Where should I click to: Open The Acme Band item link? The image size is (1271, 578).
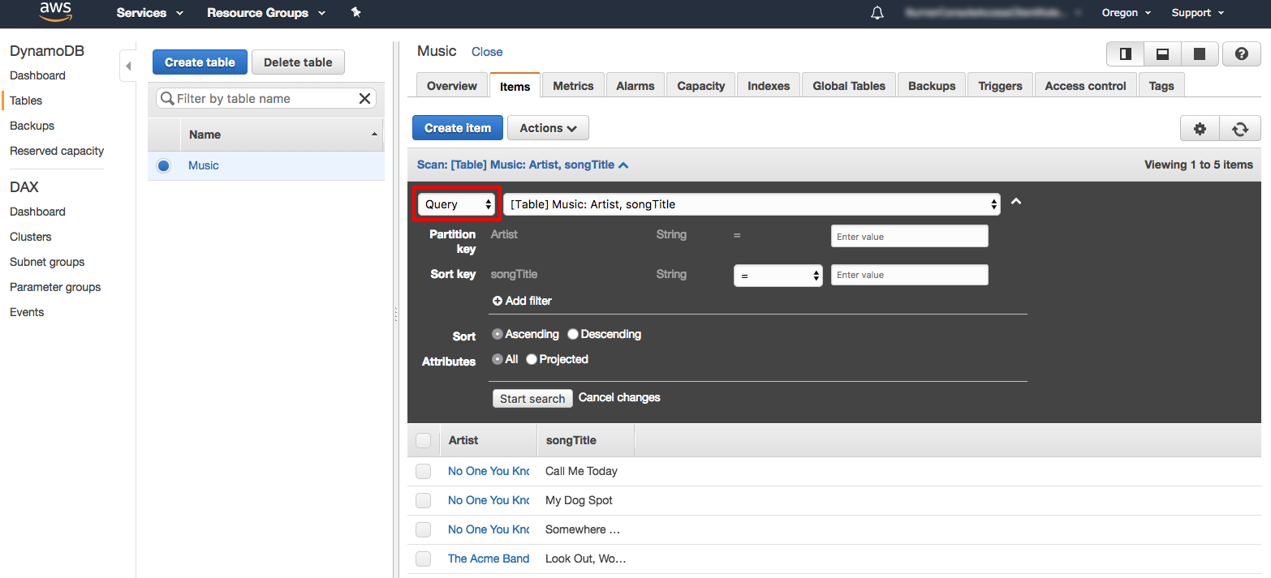tap(488, 559)
